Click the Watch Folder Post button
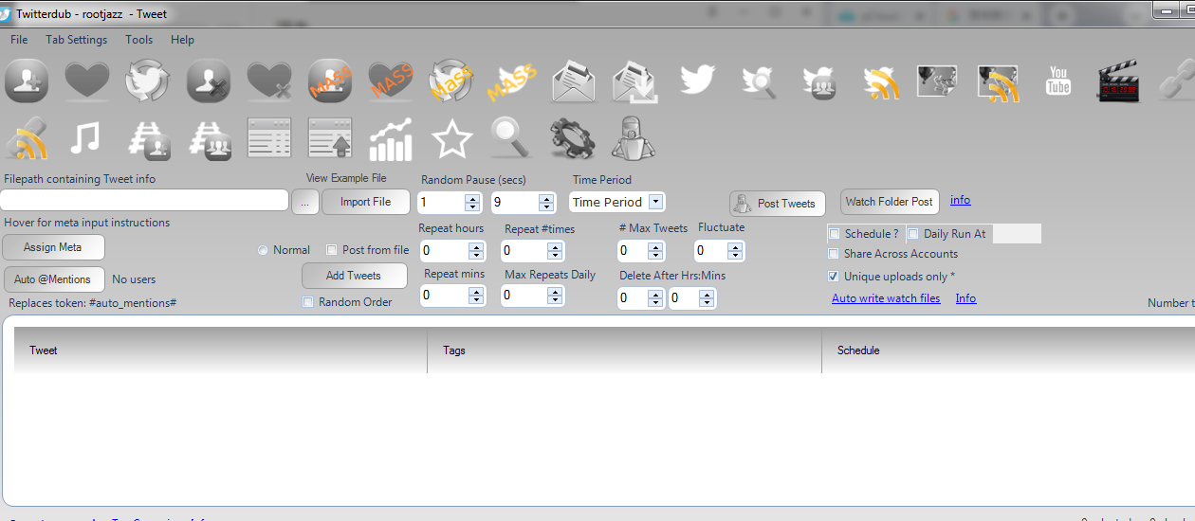 pos(889,202)
